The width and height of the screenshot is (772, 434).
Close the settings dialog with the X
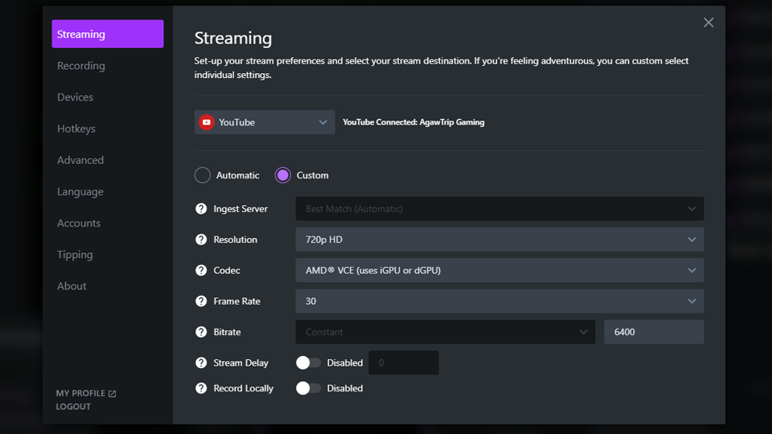coord(708,23)
